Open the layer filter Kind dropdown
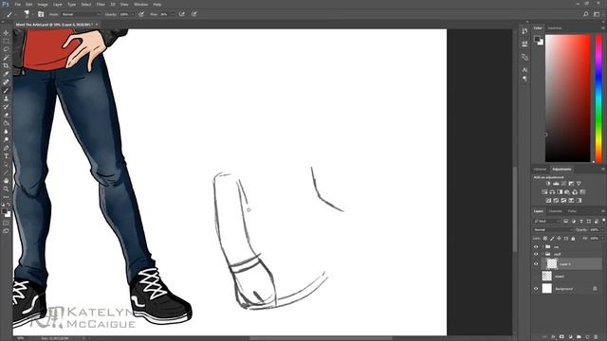The width and height of the screenshot is (607, 341). (x=546, y=221)
